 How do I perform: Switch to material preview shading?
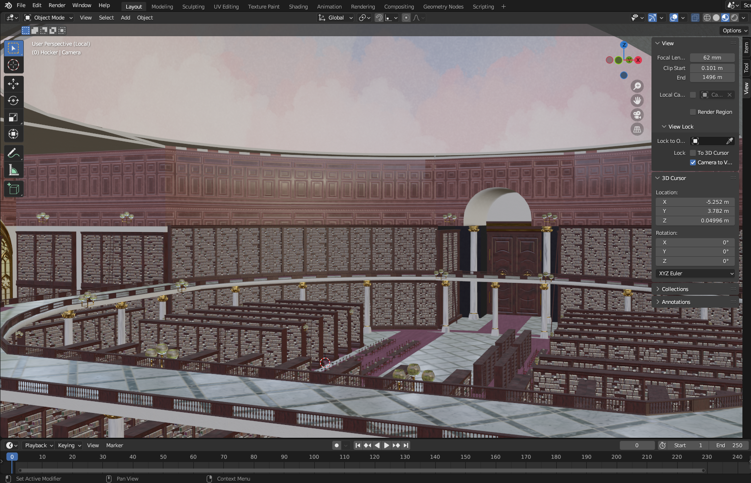coord(725,18)
